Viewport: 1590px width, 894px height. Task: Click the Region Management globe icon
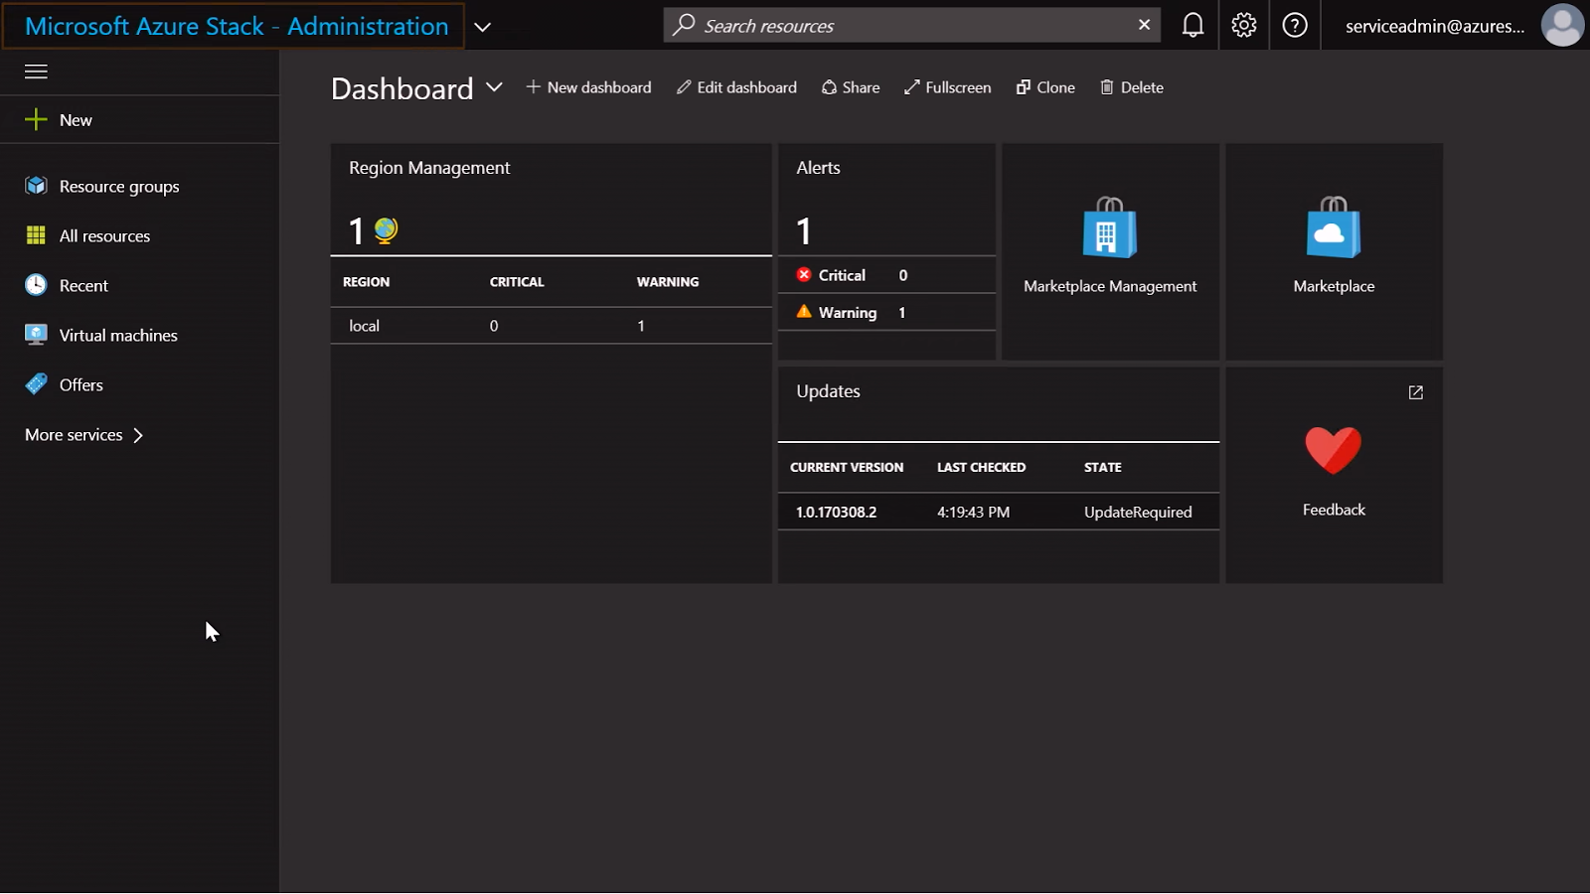386,230
